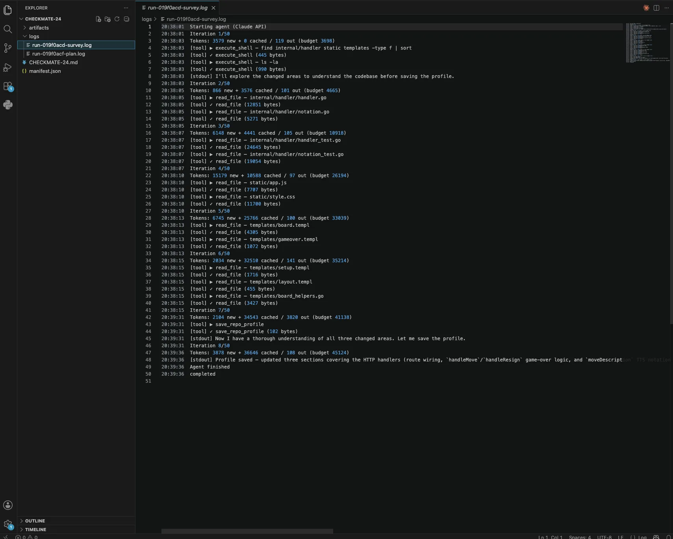Screen dimensions: 673x539
Task: Click the "templates/board_helpers.go" text
Action: [286, 296]
